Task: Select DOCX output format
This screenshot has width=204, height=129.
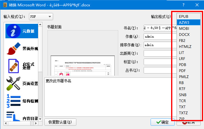Action: [x=189, y=35]
